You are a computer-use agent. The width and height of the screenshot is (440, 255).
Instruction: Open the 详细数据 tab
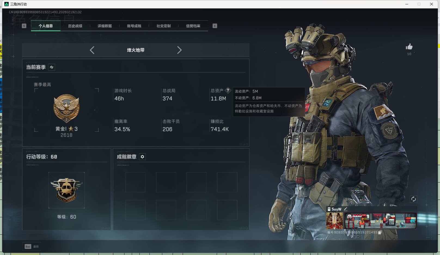click(105, 26)
